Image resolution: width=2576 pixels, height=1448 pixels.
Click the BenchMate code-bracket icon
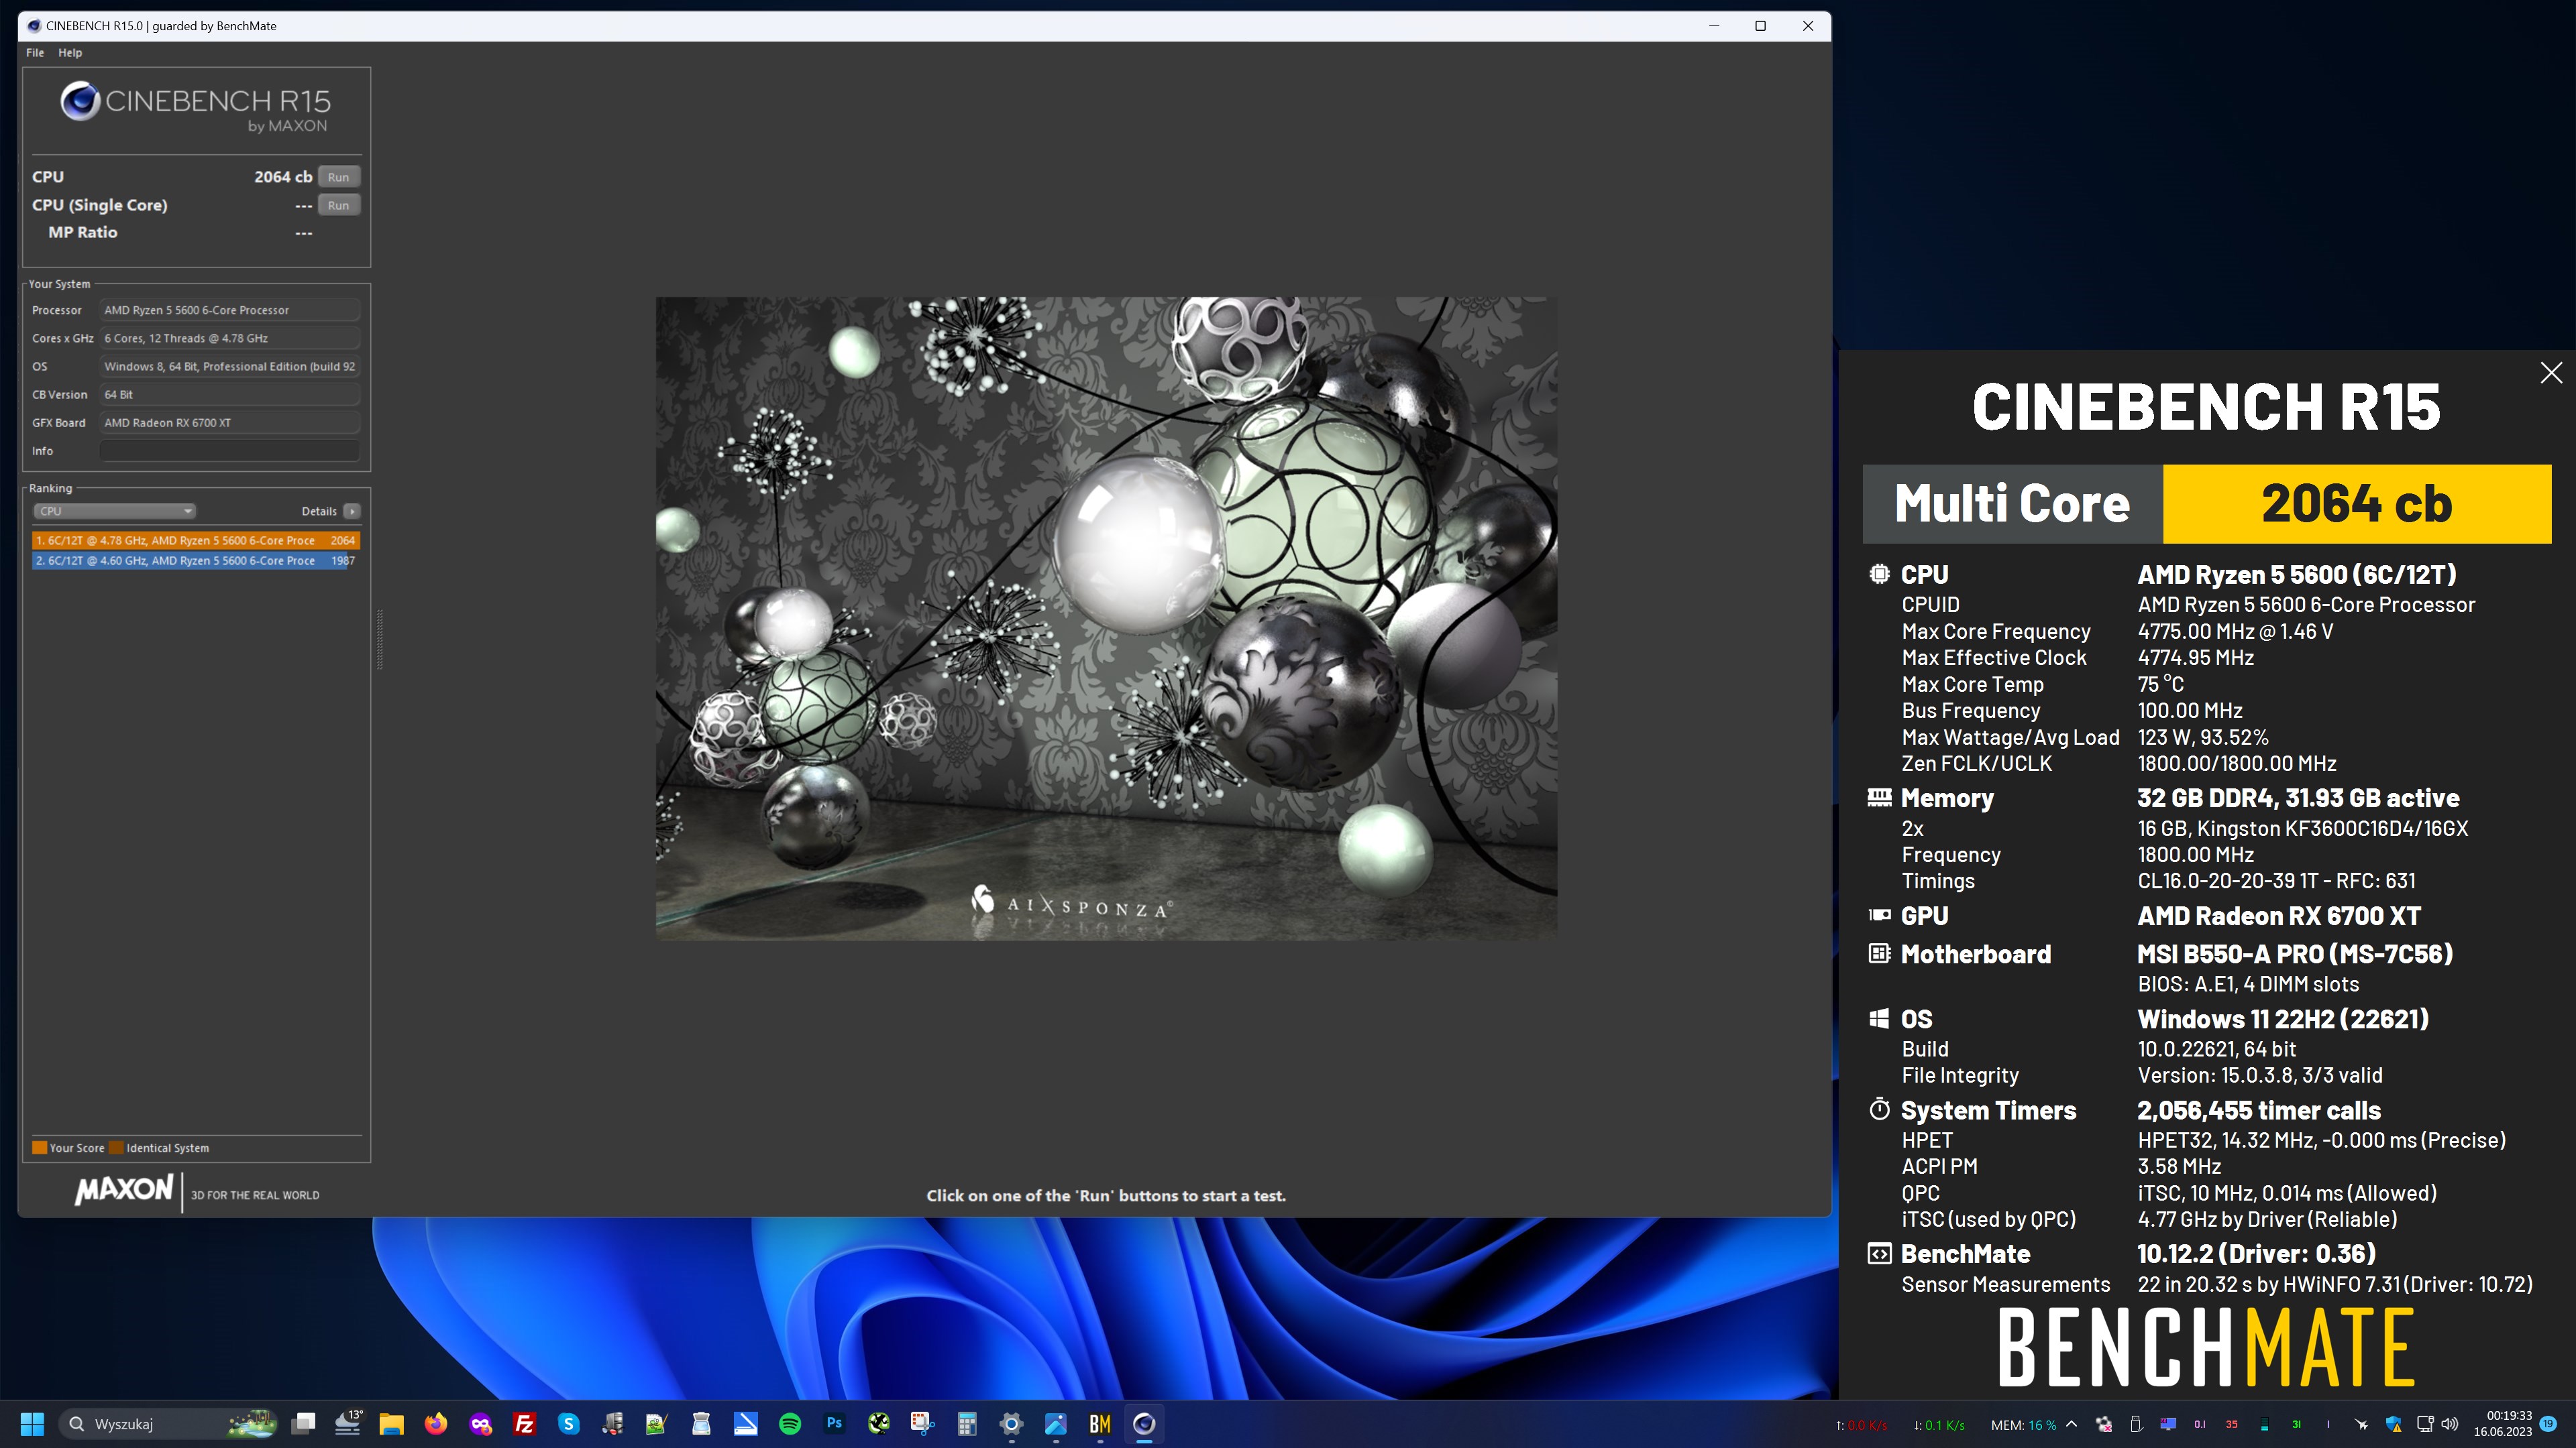point(1879,1253)
